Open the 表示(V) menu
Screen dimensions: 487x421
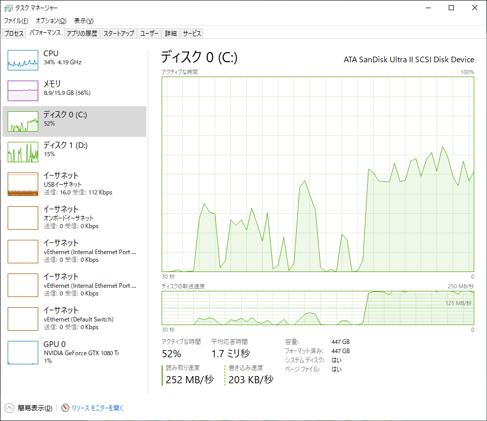point(84,21)
